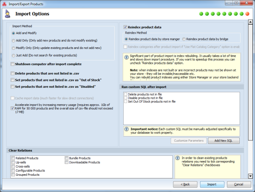Click the info icon in the reindex note
The width and height of the screenshot is (255, 192).
point(126,56)
